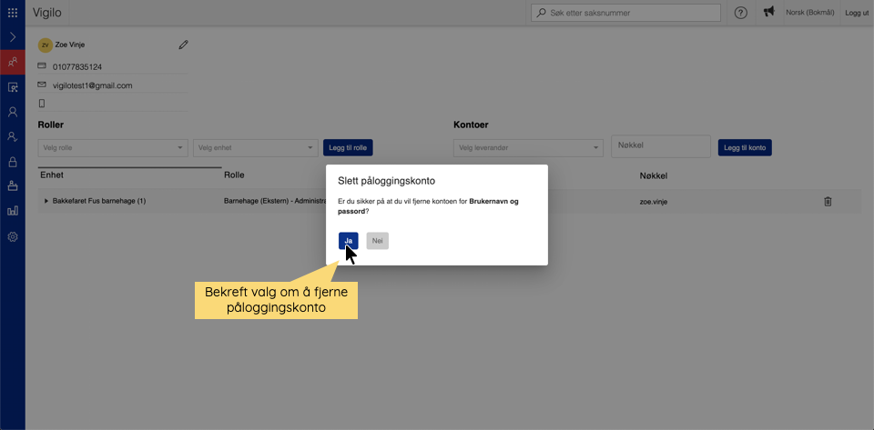The height and width of the screenshot is (430, 874).
Task: Expand the sidebar with chevron arrow
Action: point(12,37)
